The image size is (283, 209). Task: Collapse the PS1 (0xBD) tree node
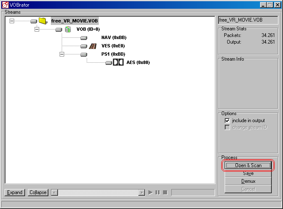(x=62, y=54)
